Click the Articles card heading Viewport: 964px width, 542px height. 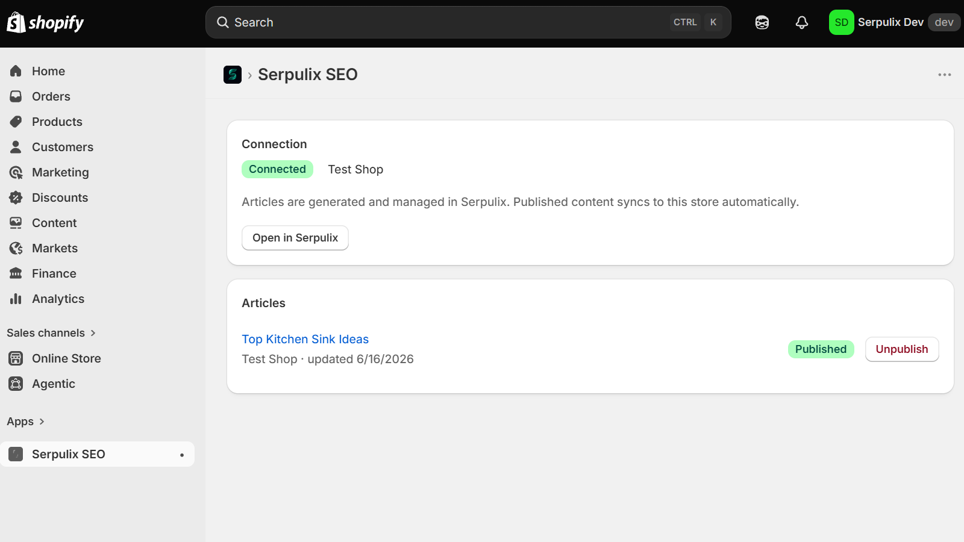tap(263, 303)
